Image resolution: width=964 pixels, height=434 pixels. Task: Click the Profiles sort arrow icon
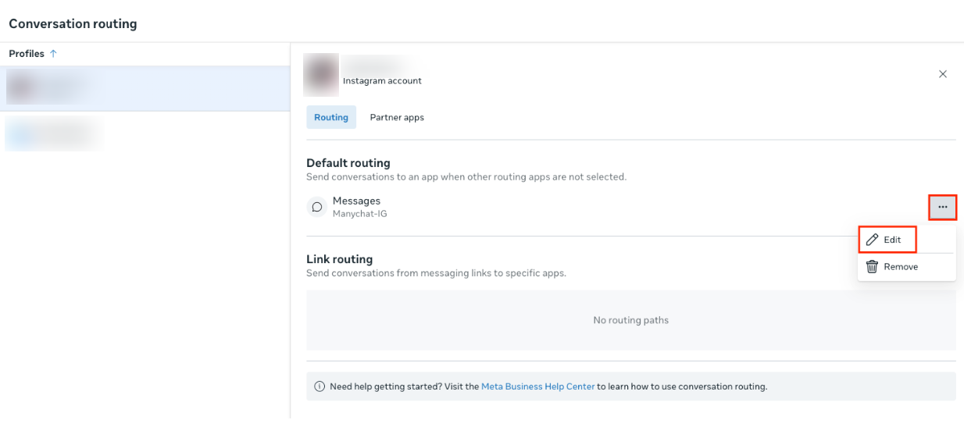53,54
